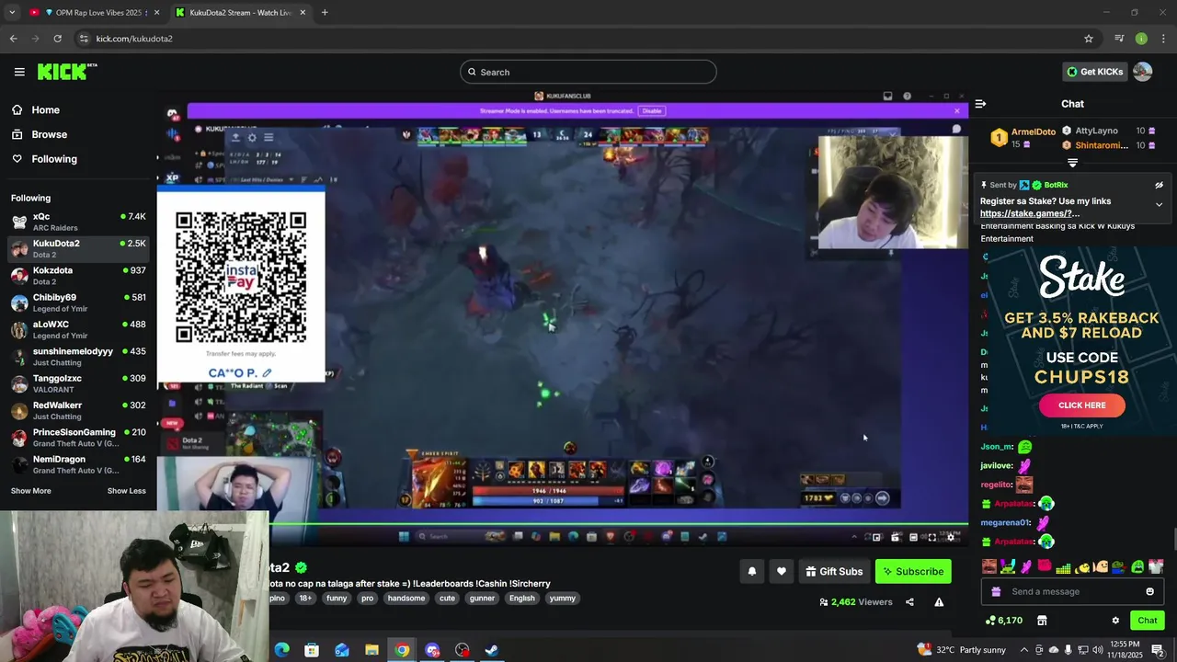Open Windows notification center
This screenshot has height=662, width=1177.
coord(1160,650)
